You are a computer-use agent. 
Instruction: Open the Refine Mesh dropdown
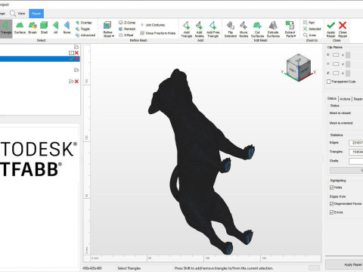tap(108, 29)
